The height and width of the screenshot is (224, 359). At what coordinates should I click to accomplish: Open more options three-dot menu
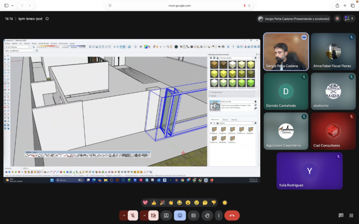[x=219, y=216]
